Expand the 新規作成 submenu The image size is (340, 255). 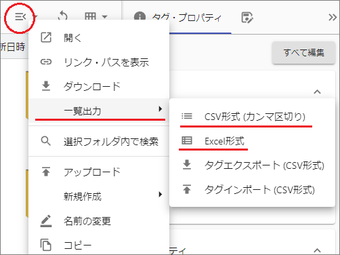pyautogui.click(x=99, y=196)
